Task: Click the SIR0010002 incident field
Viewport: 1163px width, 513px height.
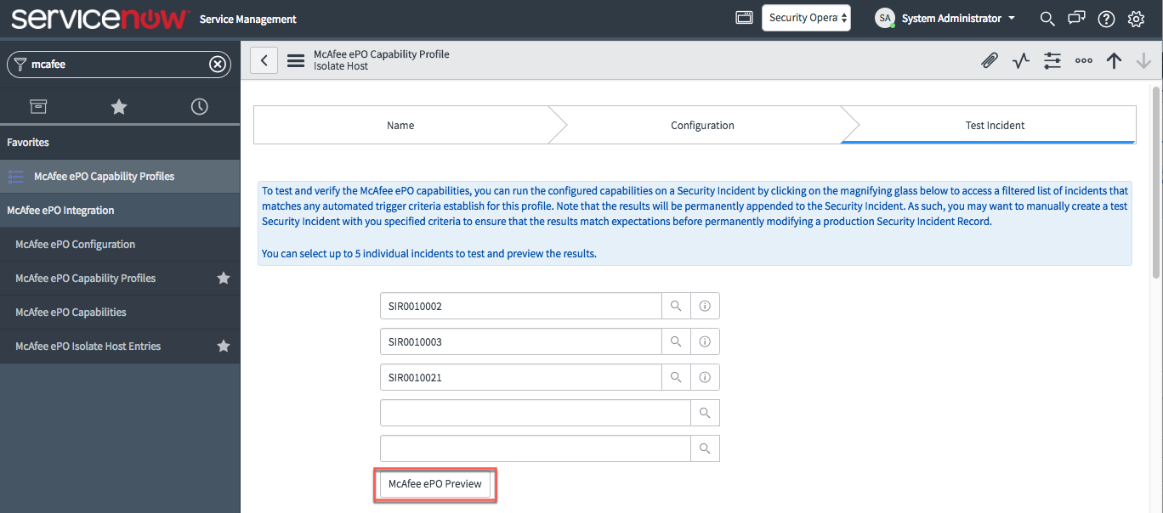Action: click(520, 306)
